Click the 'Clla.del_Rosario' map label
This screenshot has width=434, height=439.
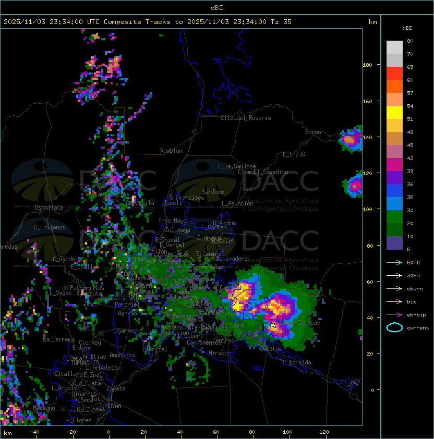(246, 118)
